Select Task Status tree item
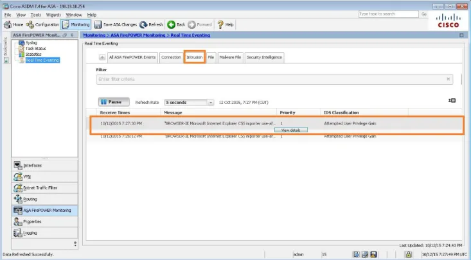The height and width of the screenshot is (260, 471). (35, 48)
